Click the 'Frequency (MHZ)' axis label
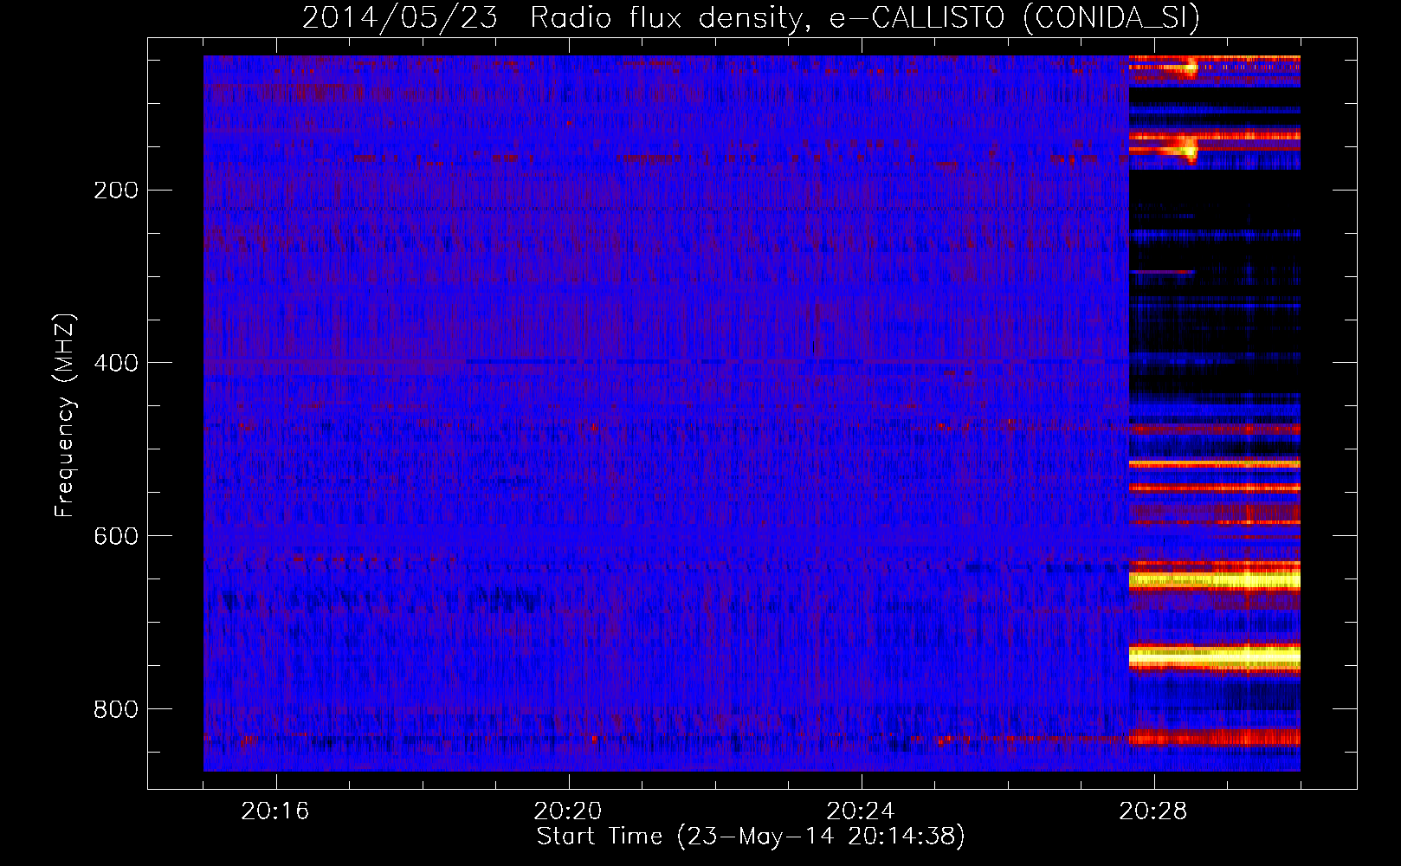1401x866 pixels. 65,415
